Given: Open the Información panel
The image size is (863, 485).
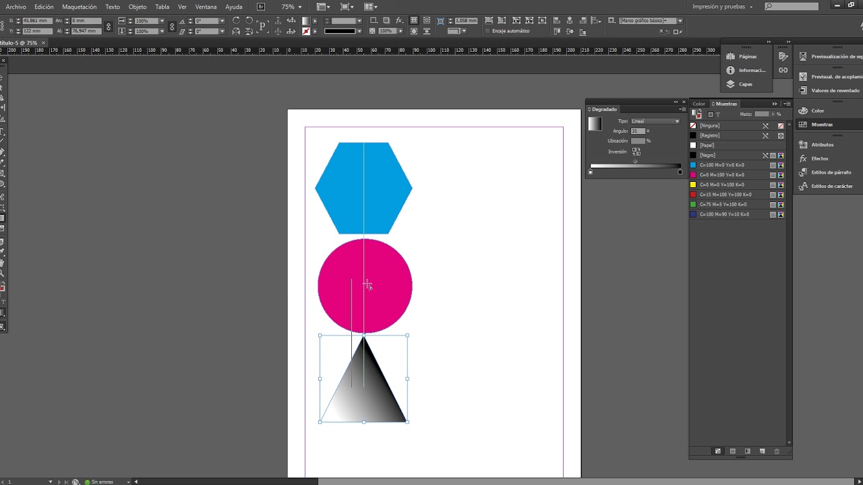Looking at the screenshot, I should (747, 70).
